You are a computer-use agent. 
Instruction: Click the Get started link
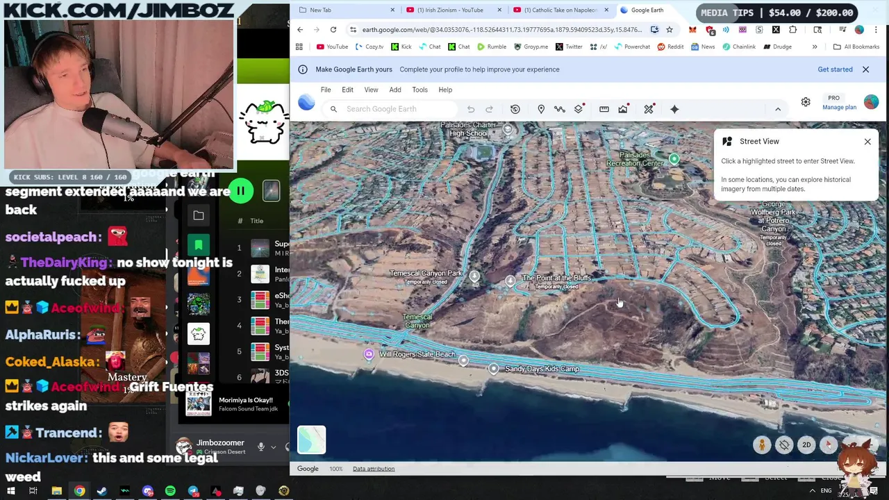coord(835,69)
